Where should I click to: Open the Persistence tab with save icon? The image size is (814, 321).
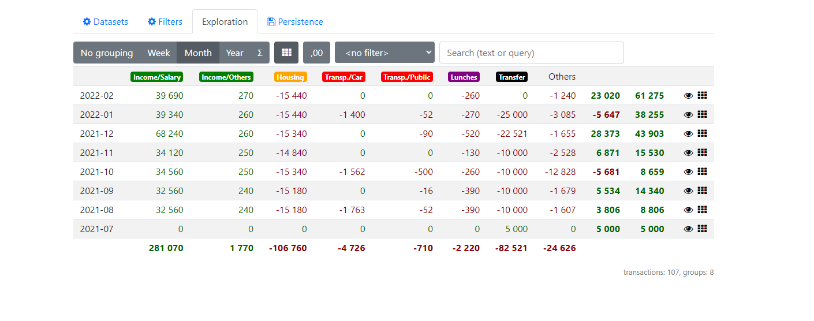[x=294, y=22]
